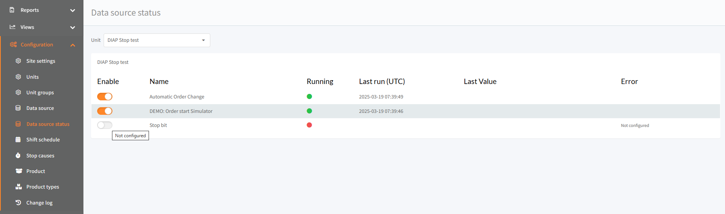Viewport: 725px width, 214px height.
Task: Click the red running indicator for Stop bit
Action: coord(309,125)
